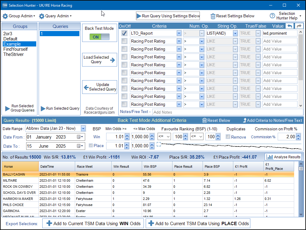
Task: Enable the Remove duplicates checkbox
Action: (228, 137)
